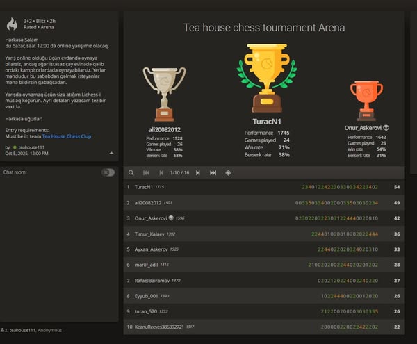Click Ayxan_Askerov total score 33
This screenshot has width=417, height=344.
point(397,249)
